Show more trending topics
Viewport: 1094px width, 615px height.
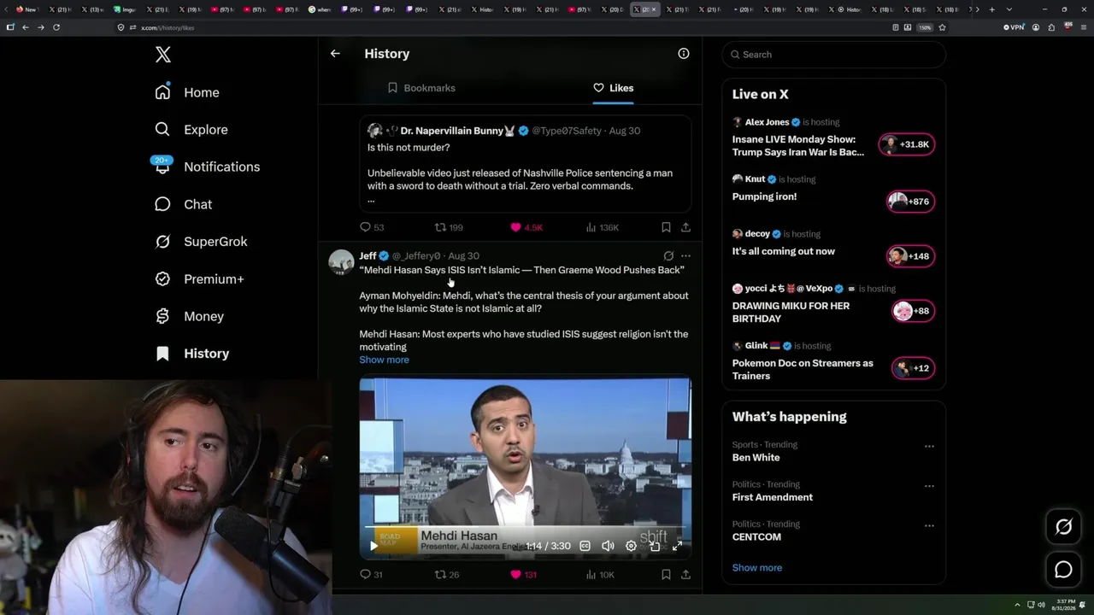coord(756,568)
